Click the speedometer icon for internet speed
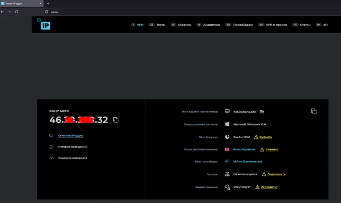 coord(51,158)
